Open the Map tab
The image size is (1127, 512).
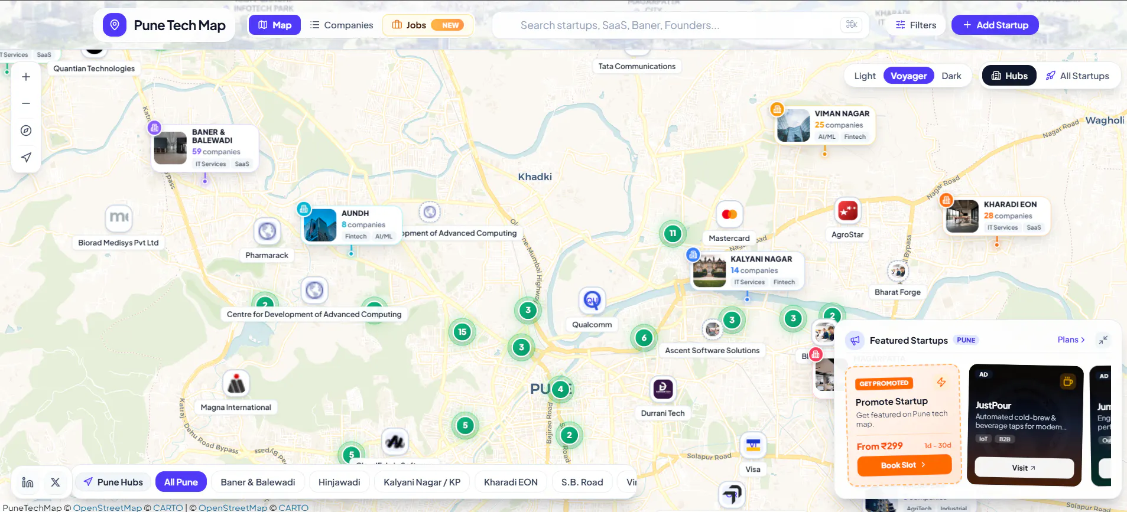(275, 25)
